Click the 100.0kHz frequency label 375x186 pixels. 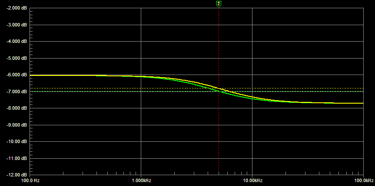(x=363, y=179)
